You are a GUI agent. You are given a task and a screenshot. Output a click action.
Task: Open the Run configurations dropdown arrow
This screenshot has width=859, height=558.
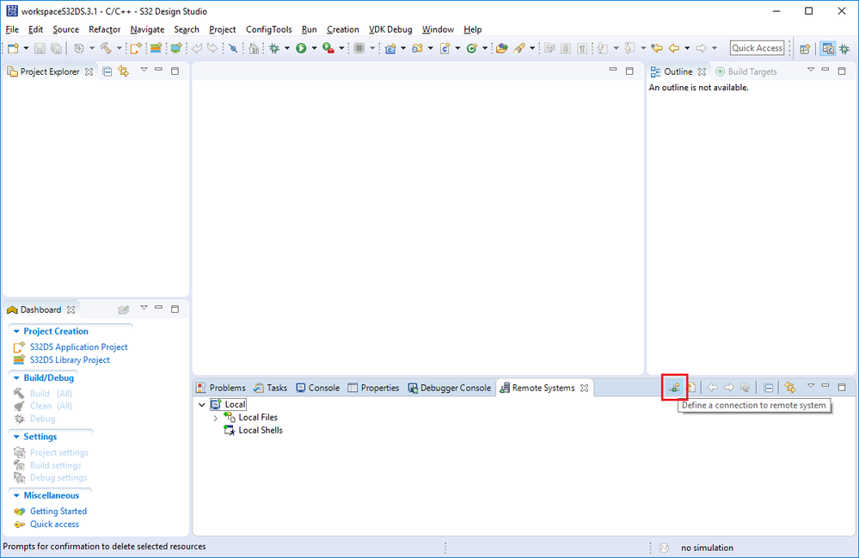point(314,48)
